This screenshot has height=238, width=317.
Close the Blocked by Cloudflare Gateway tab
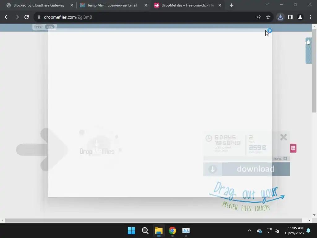point(72,5)
